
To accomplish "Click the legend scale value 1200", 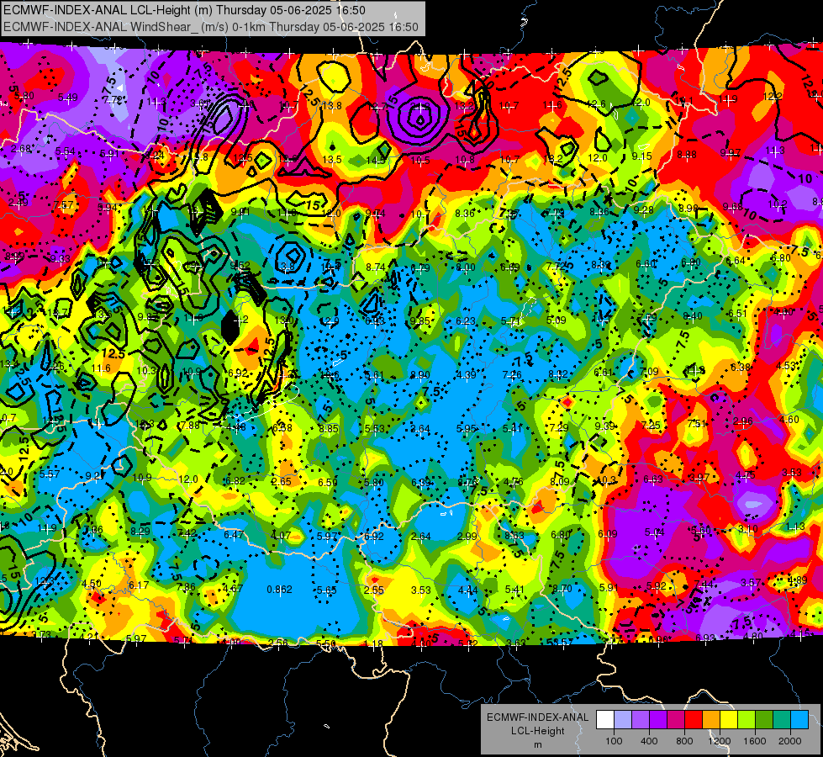I will click(720, 741).
